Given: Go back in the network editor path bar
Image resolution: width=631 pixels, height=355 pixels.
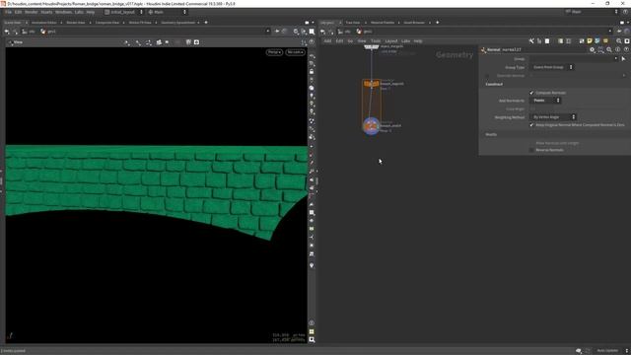Looking at the screenshot, I should coord(322,32).
